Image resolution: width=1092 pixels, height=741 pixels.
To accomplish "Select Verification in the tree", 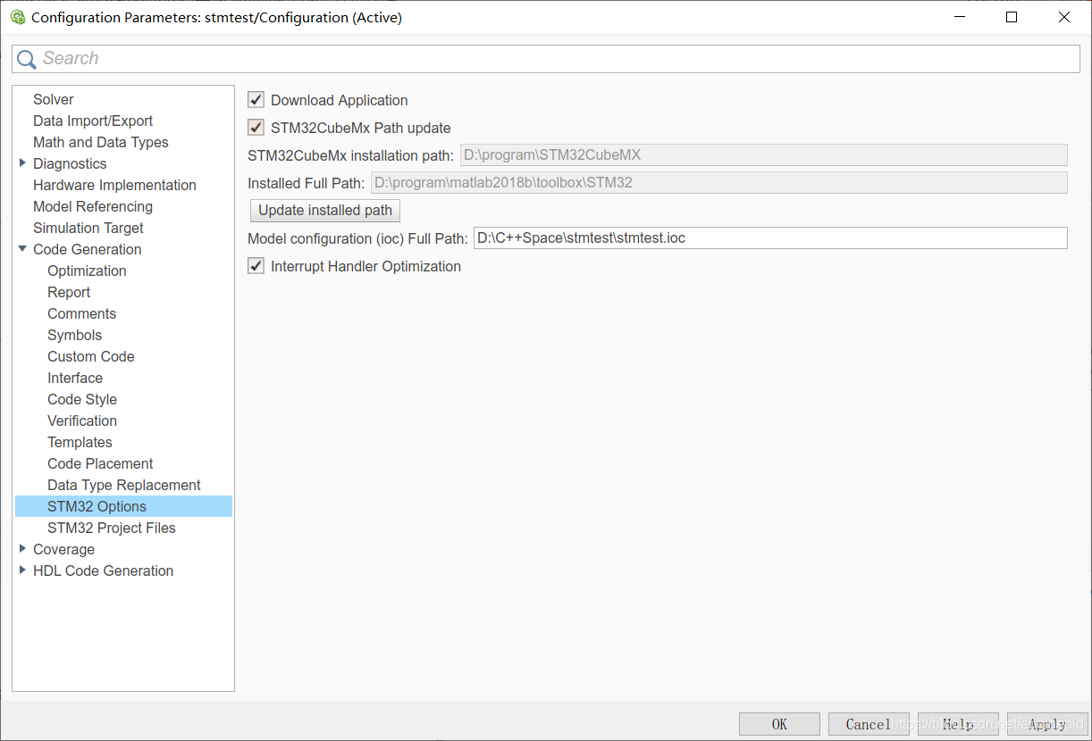I will click(82, 420).
